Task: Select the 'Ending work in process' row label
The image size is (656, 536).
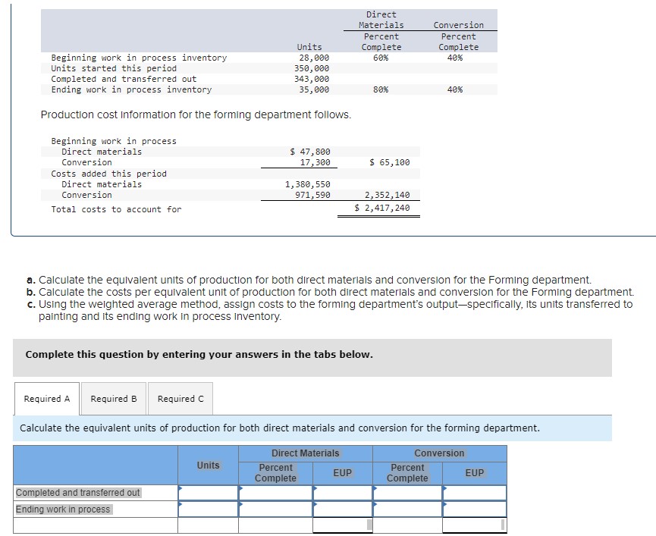Action: [x=63, y=509]
